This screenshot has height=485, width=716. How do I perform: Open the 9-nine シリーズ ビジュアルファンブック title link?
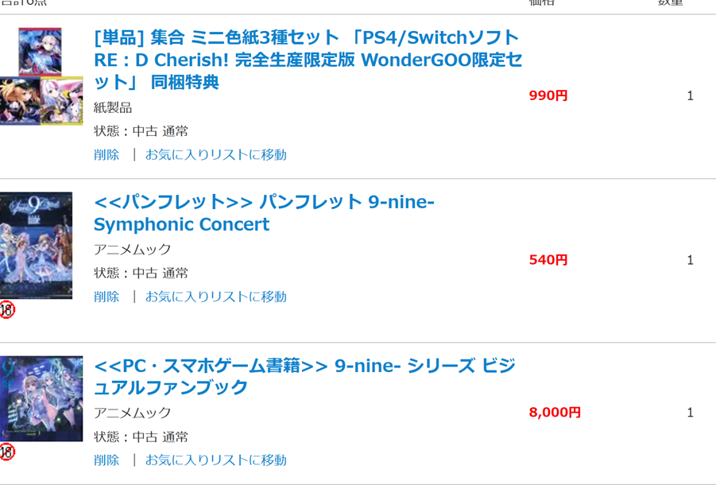point(304,376)
